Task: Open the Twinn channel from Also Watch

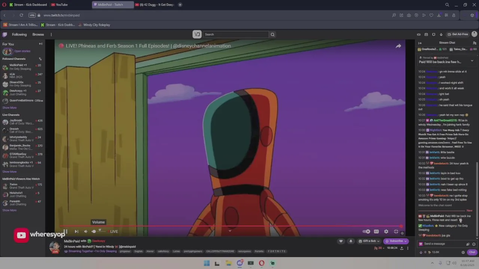Action: click(22, 186)
